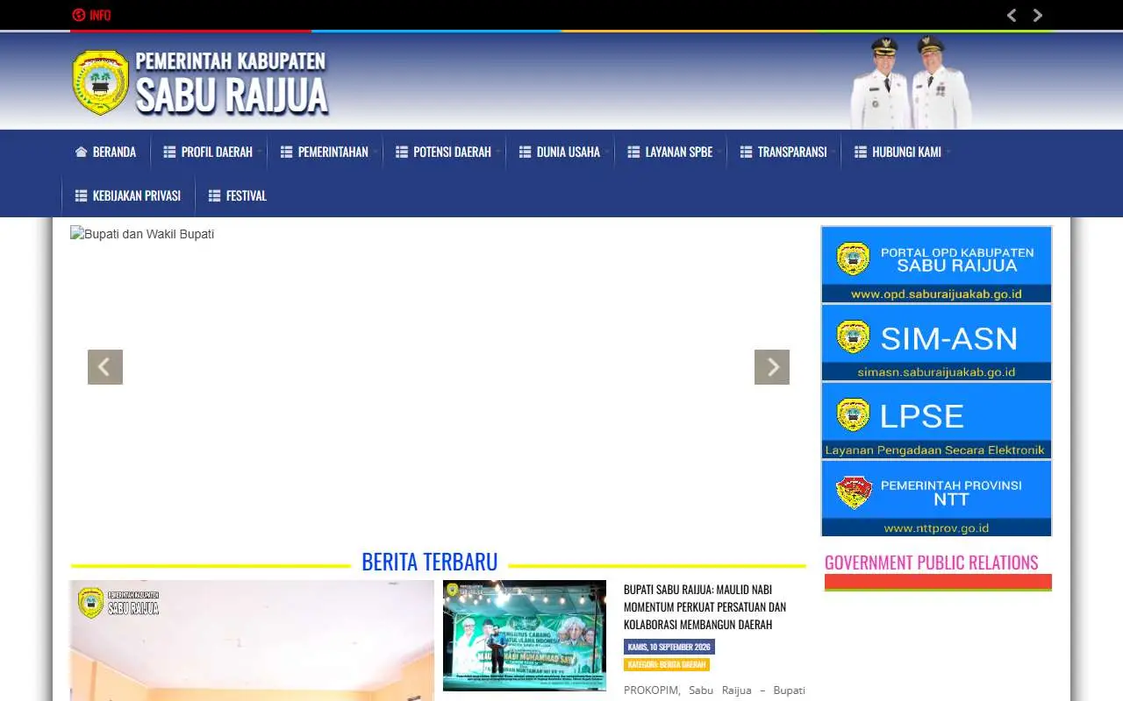Click the Sabu Raijua regency crest logo
The height and width of the screenshot is (701, 1123).
100,82
